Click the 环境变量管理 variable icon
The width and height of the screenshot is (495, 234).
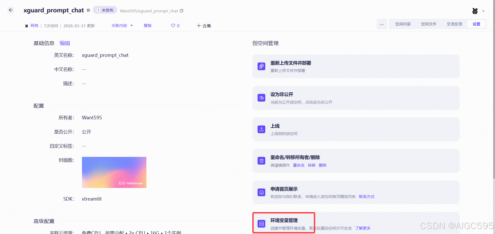point(261,223)
